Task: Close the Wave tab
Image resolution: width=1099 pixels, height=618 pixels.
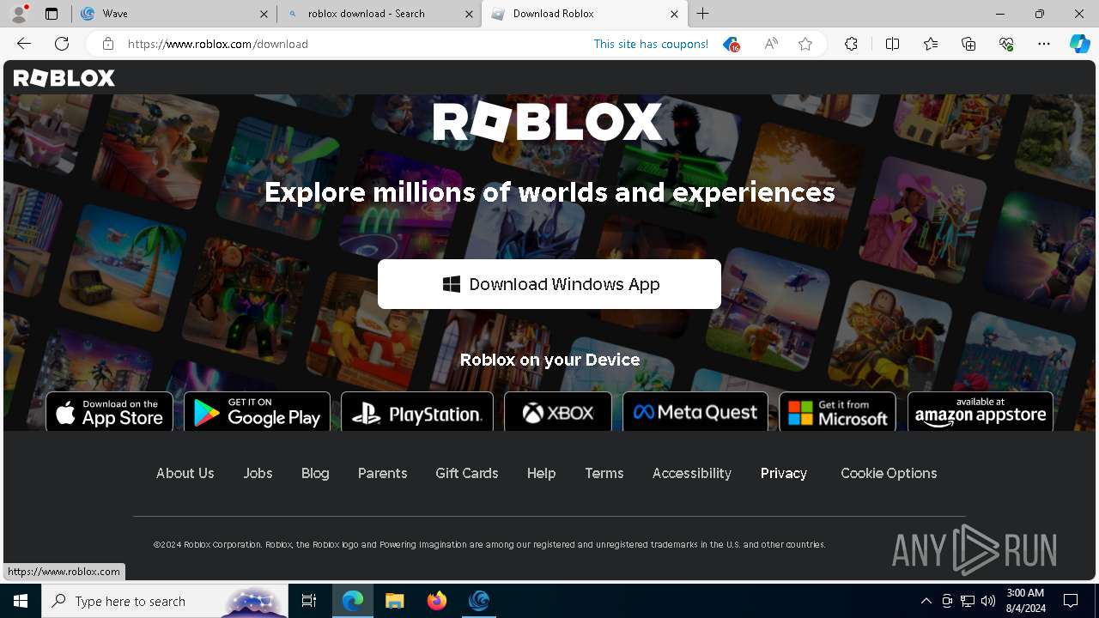Action: point(264,14)
